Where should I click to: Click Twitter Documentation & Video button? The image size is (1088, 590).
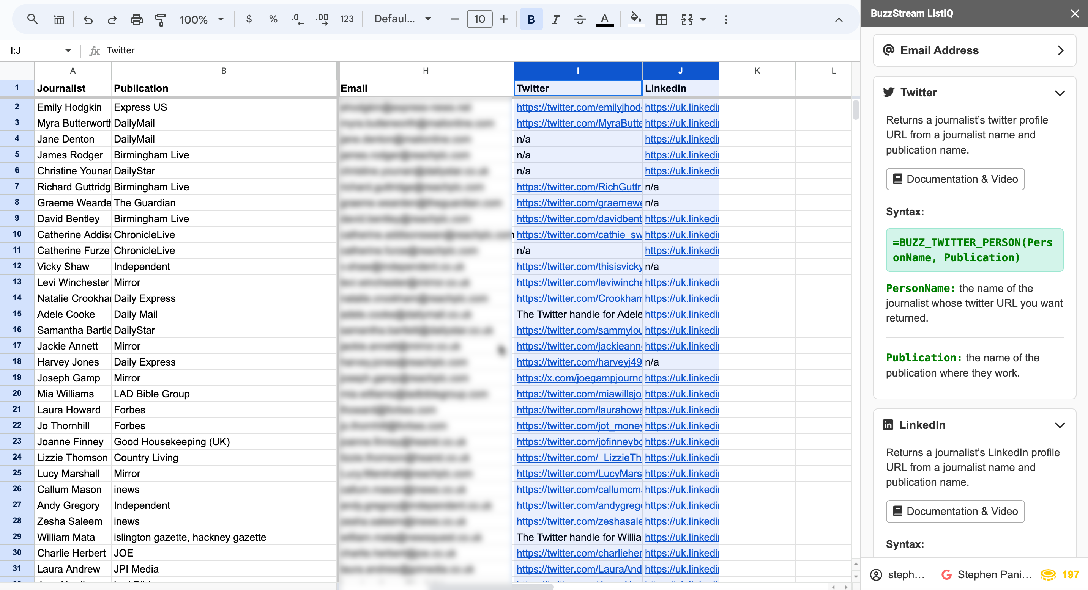955,179
